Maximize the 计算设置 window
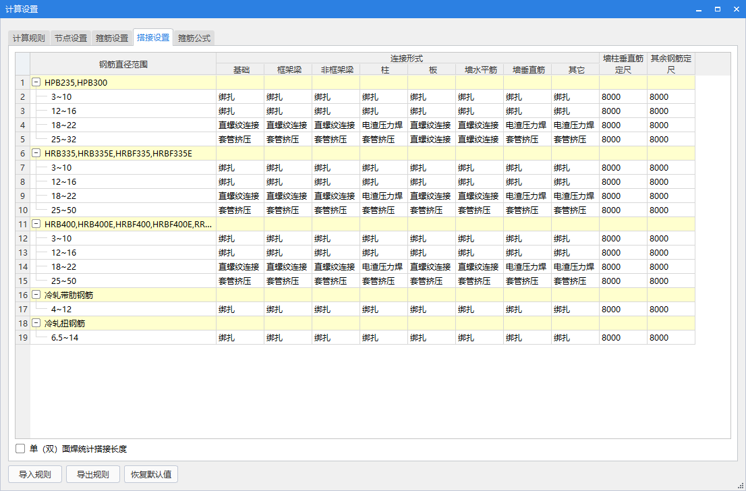 tap(718, 9)
